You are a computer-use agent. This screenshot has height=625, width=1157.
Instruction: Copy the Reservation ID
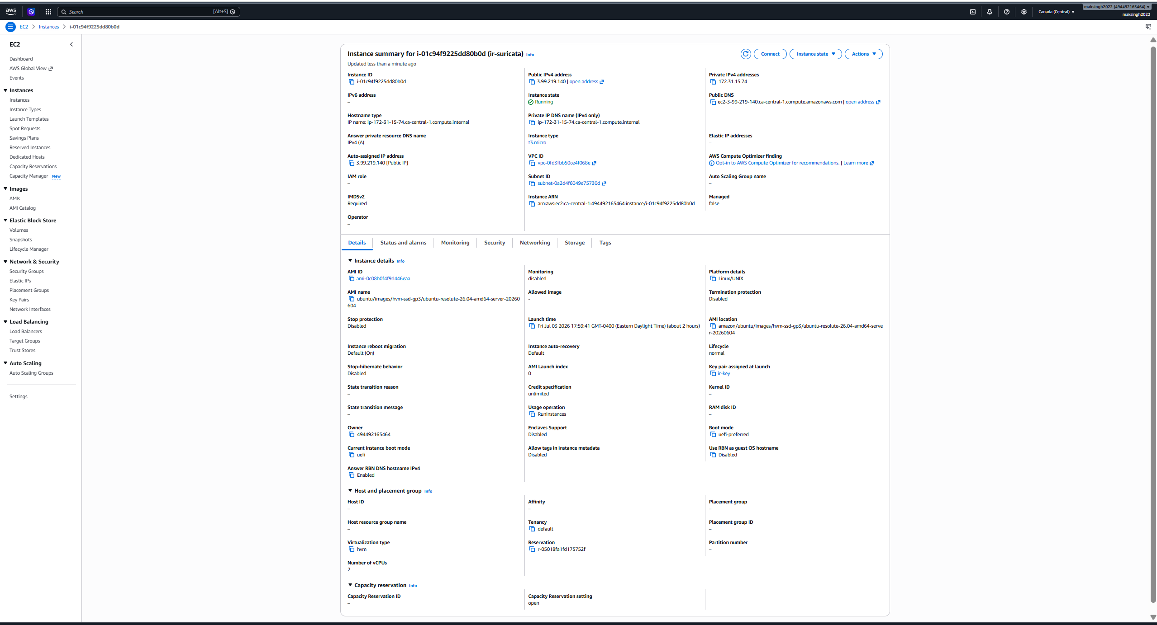coord(532,550)
